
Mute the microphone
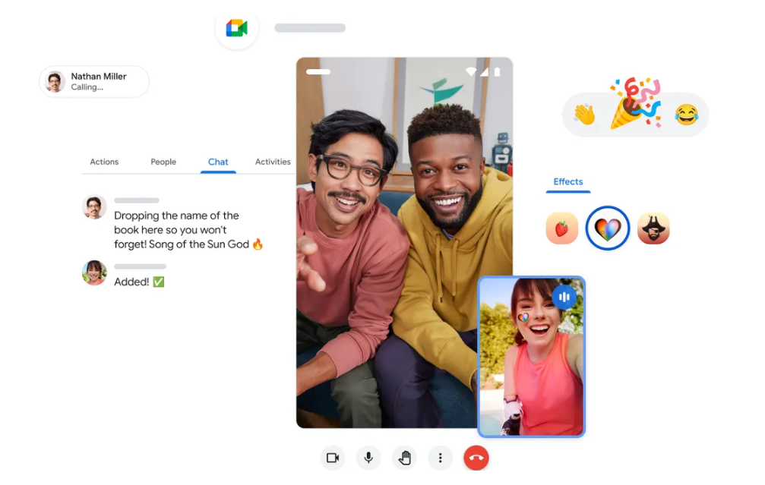(x=368, y=458)
